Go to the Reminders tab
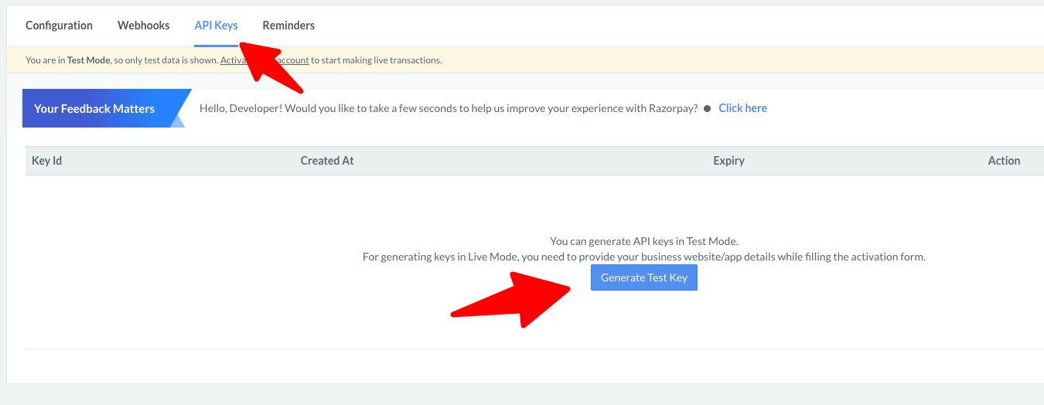This screenshot has width=1044, height=405. point(288,26)
